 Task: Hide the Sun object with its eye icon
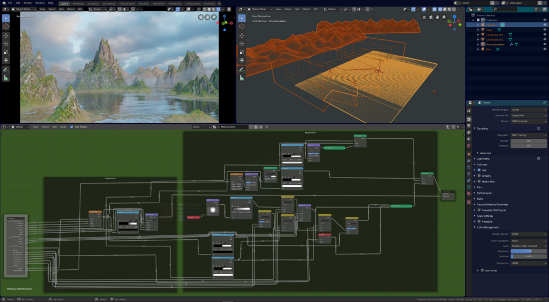click(545, 49)
